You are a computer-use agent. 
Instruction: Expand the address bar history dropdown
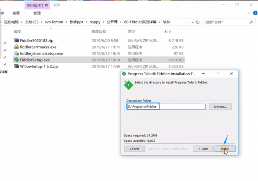pyautogui.click(x=193, y=22)
